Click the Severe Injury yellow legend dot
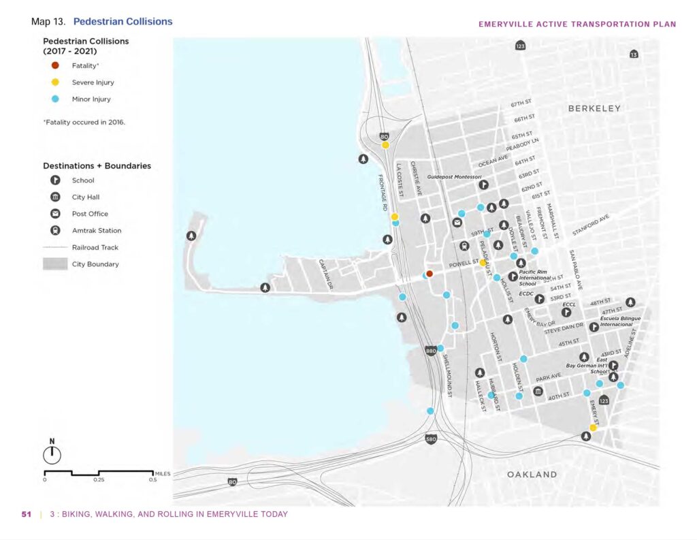 click(x=56, y=82)
